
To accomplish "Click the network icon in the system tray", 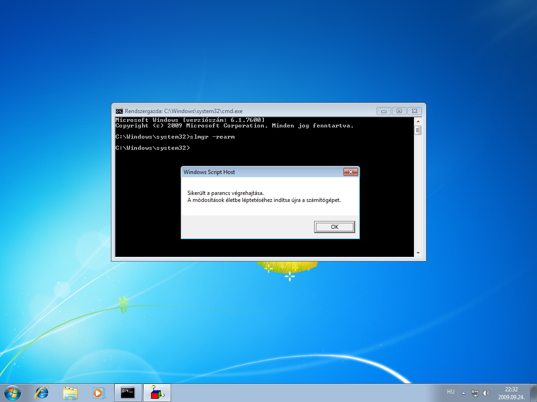I will pos(475,393).
